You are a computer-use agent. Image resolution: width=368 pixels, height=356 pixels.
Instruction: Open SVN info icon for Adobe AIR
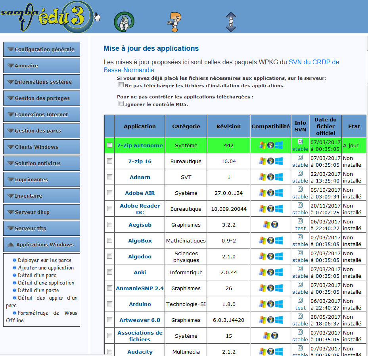pyautogui.click(x=300, y=189)
